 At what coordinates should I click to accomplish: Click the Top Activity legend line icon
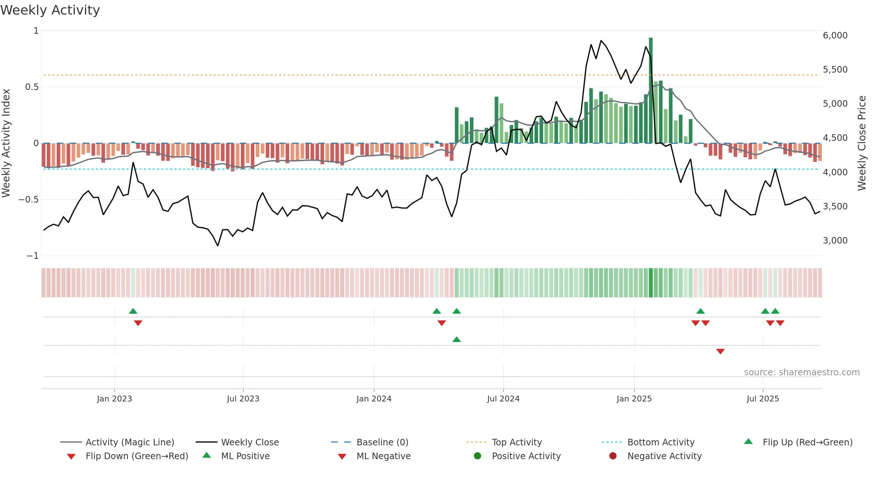476,442
